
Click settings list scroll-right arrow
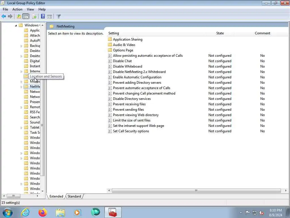[x=286, y=190]
